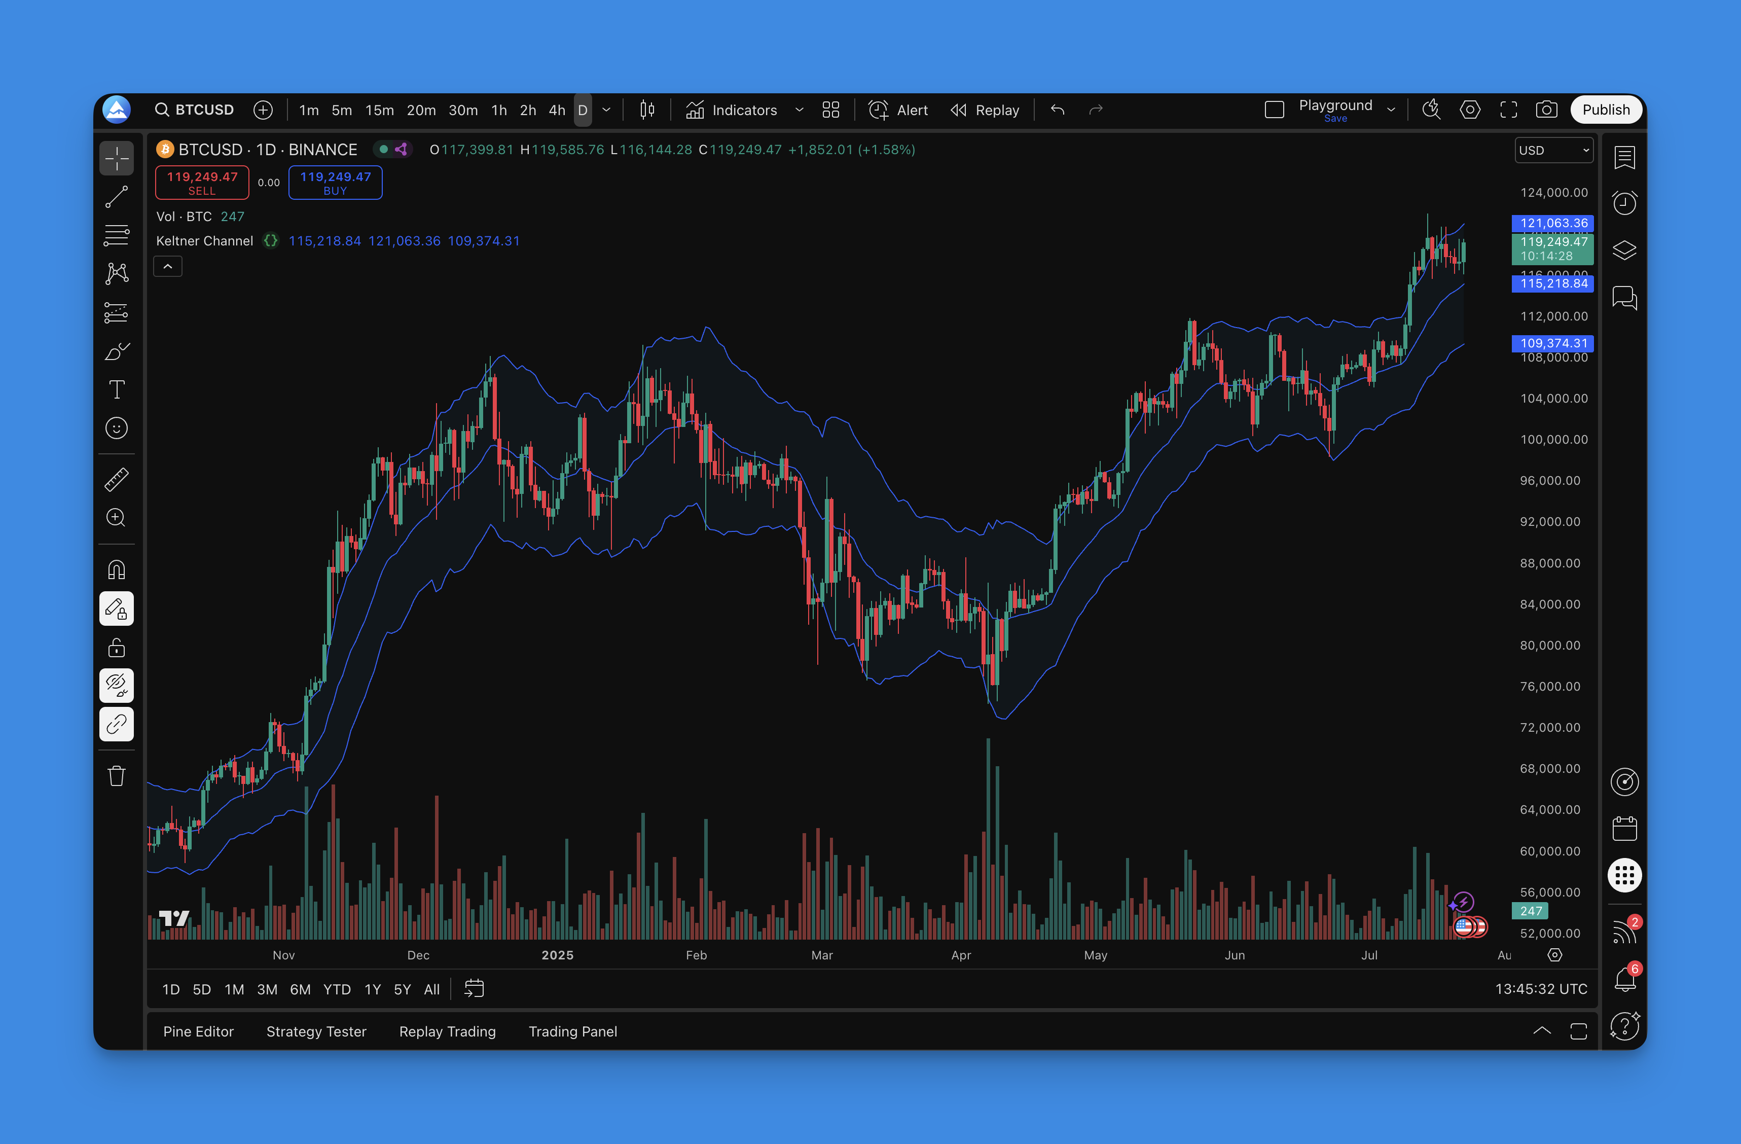
Task: Click the Save link under Playground
Action: click(x=1335, y=119)
